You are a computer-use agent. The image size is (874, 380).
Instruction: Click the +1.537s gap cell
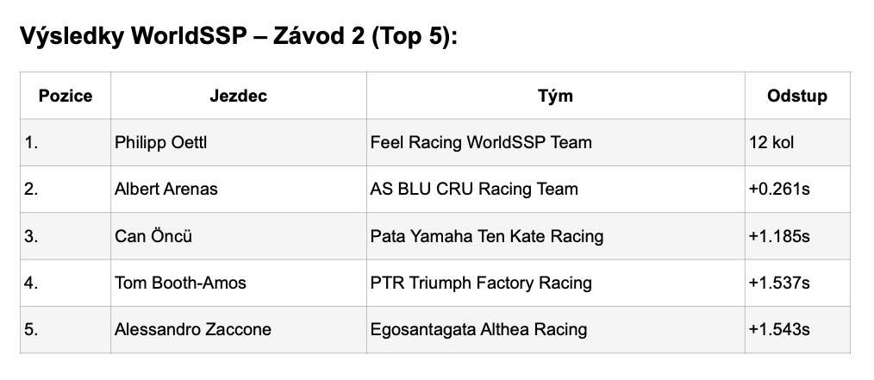(779, 283)
